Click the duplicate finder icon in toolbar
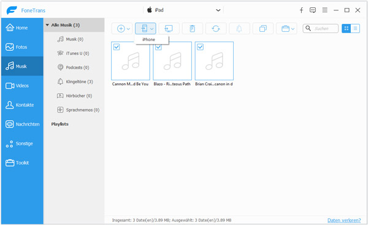The width and height of the screenshot is (368, 225). click(263, 29)
